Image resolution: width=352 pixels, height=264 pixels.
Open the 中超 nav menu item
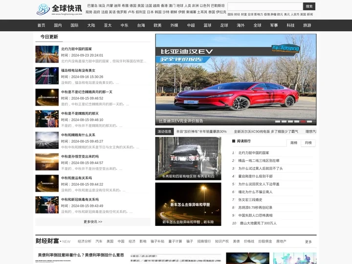[191, 25]
